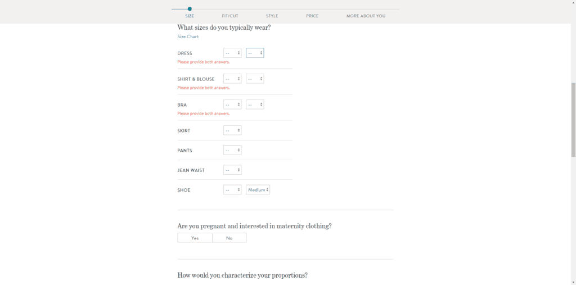This screenshot has height=285, width=576.
Task: Choose Yes for maternity clothing
Action: tap(195, 238)
